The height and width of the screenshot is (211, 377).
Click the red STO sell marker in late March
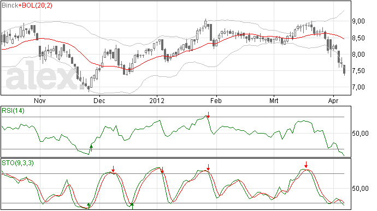(306, 165)
